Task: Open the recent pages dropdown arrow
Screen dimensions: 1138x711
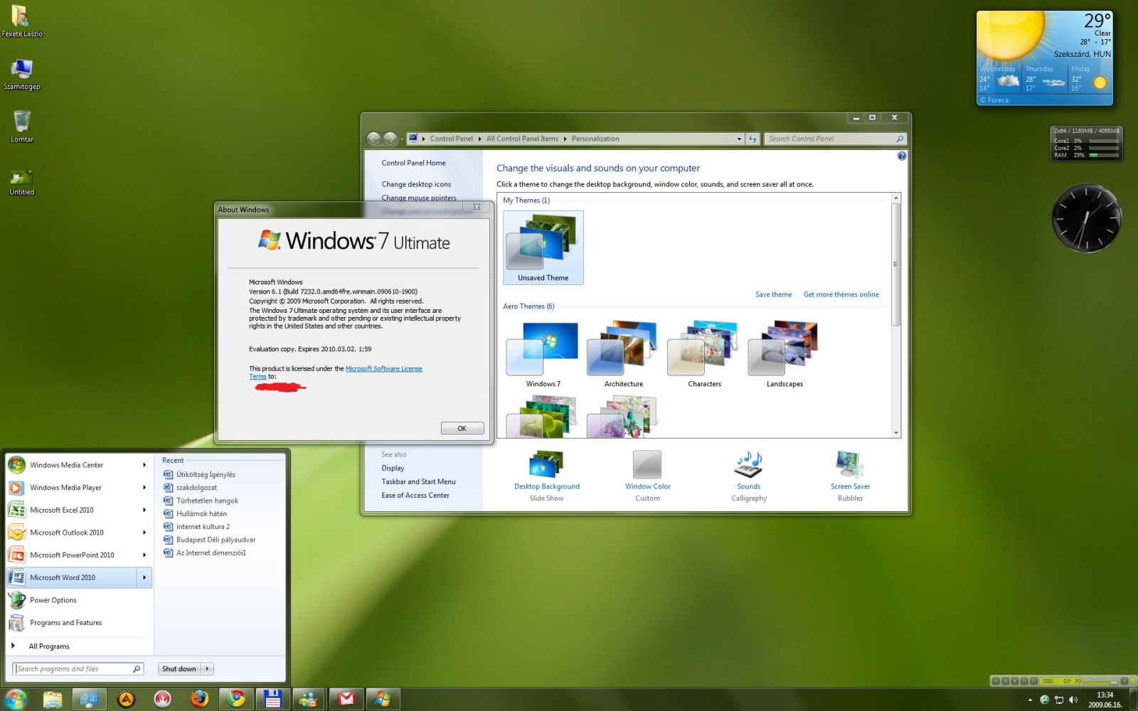Action: pos(403,139)
